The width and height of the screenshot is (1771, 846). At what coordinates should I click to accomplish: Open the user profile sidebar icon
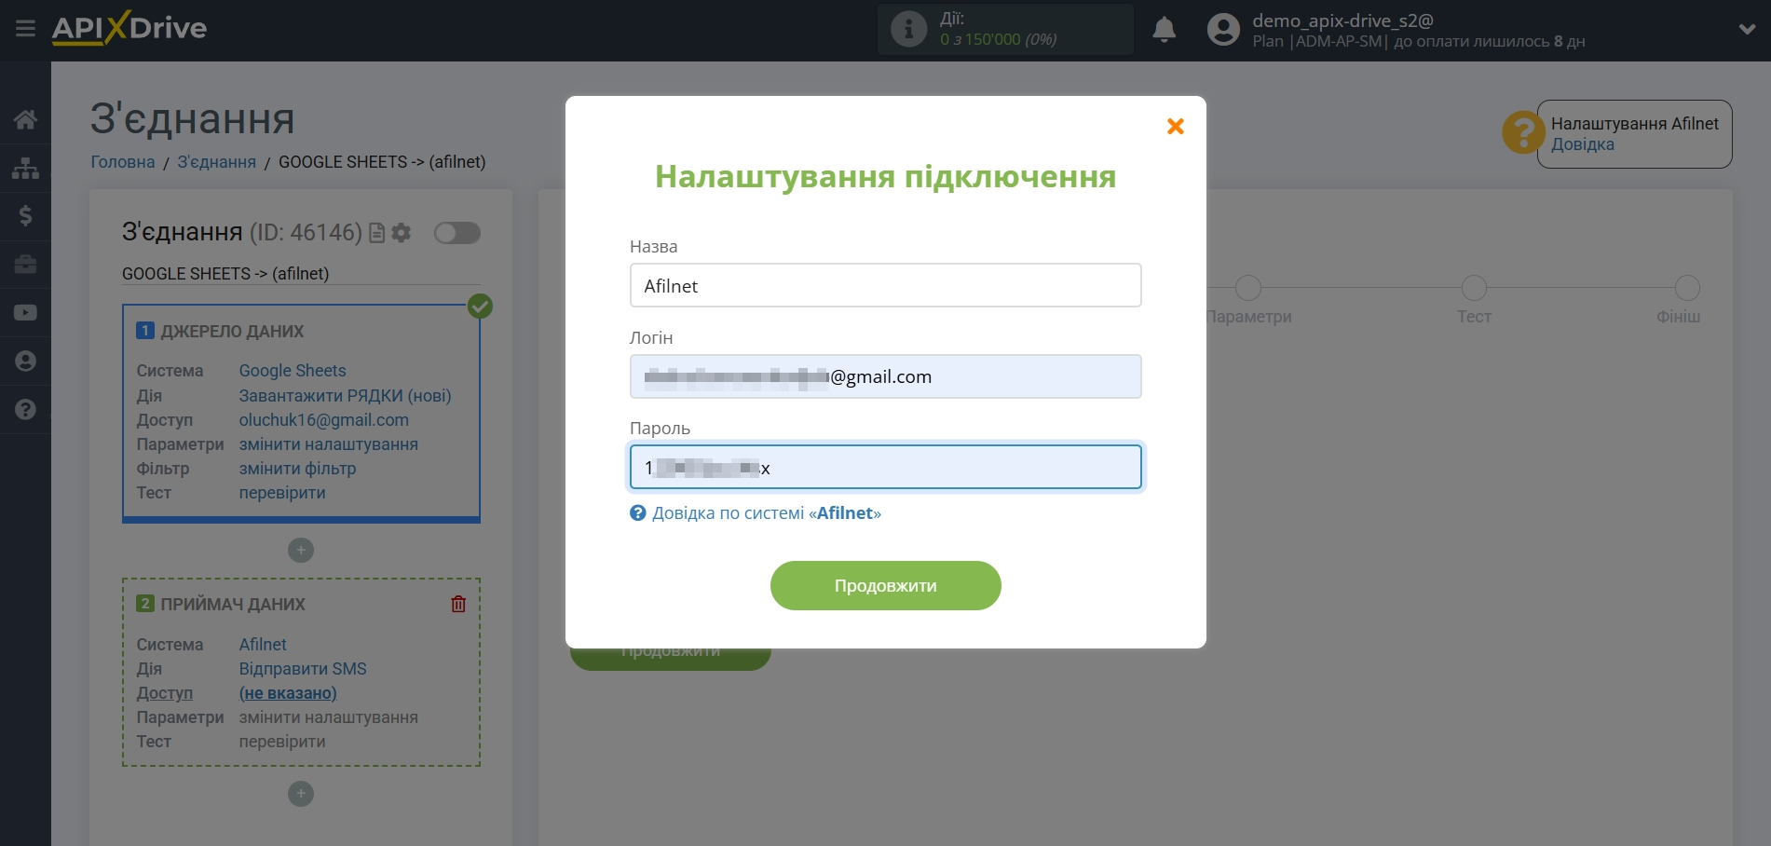[x=25, y=362]
